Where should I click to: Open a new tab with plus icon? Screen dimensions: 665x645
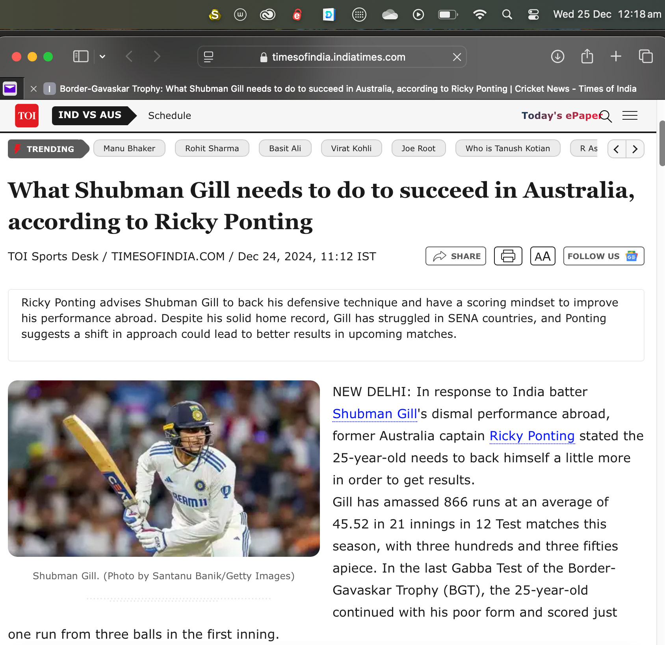(x=616, y=57)
